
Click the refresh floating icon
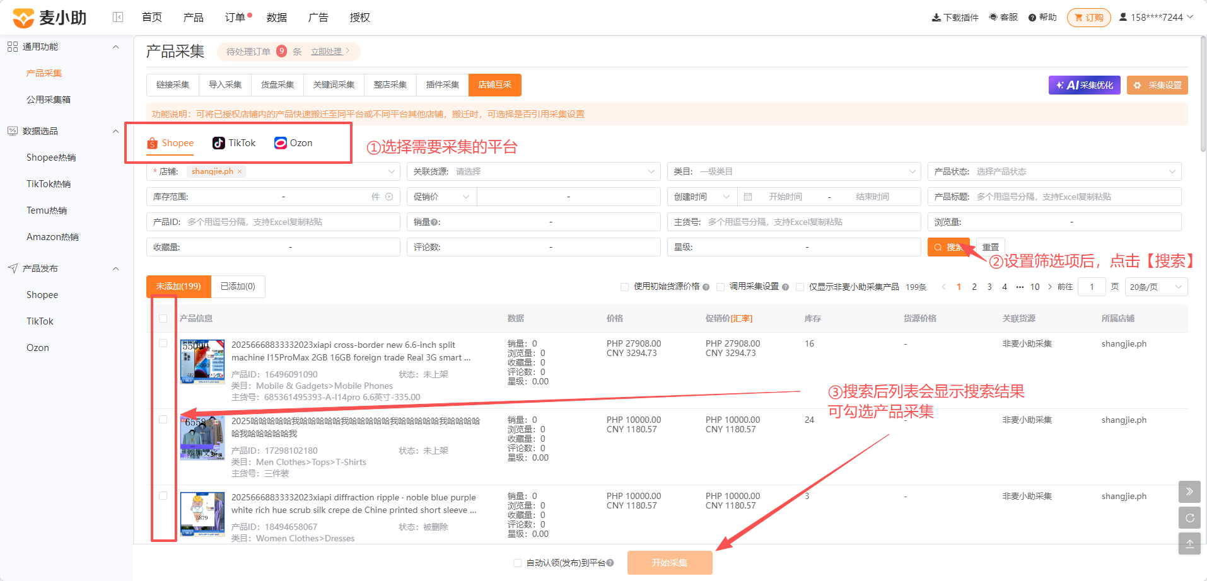pyautogui.click(x=1189, y=518)
